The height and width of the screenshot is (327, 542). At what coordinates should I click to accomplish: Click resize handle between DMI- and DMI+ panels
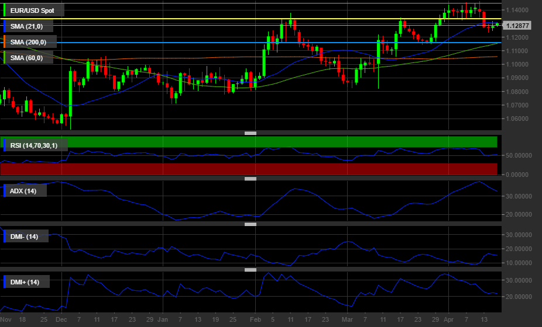(251, 270)
